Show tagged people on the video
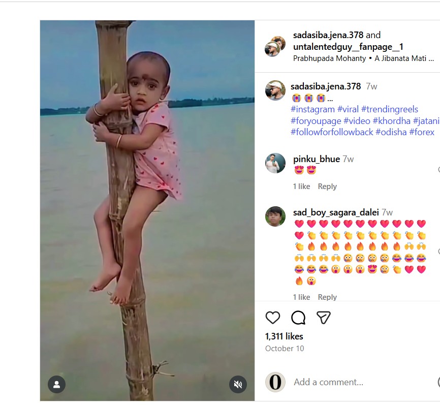Screen dimensions: 440x405 point(57,384)
